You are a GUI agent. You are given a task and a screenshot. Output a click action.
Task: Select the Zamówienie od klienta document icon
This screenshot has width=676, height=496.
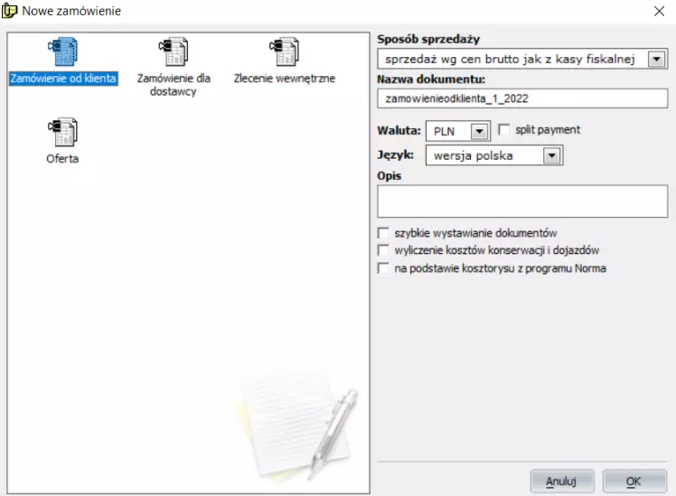click(x=63, y=51)
